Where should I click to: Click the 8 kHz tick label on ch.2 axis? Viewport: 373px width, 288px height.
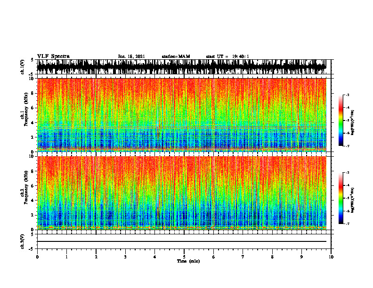pyautogui.click(x=33, y=171)
